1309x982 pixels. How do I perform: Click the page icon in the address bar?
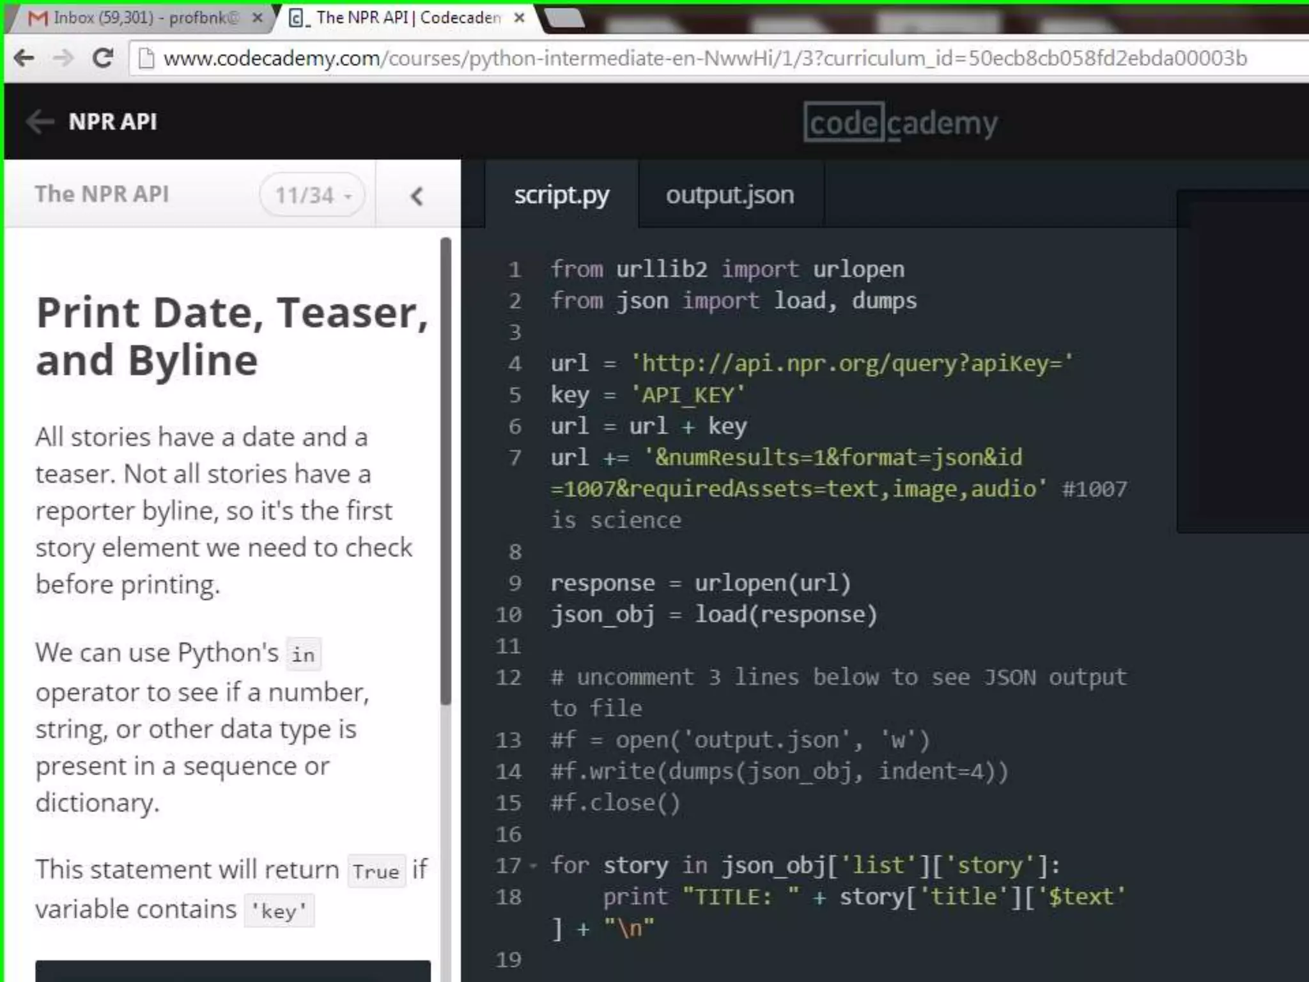pos(147,59)
